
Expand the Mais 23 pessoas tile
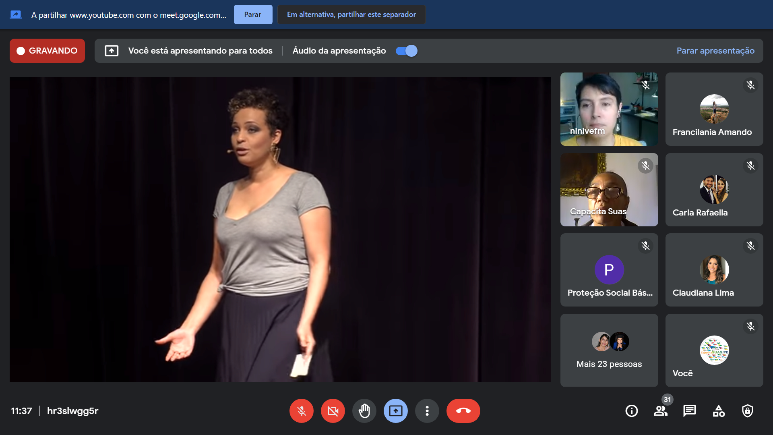[609, 350]
